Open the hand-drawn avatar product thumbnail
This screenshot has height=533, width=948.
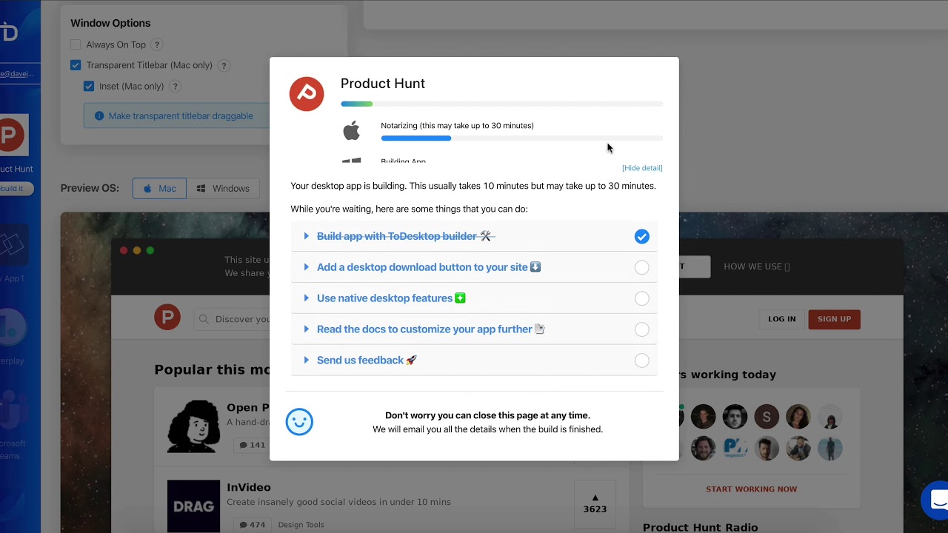tap(193, 426)
